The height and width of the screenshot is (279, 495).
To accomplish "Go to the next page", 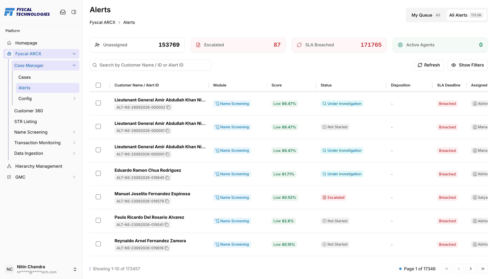I will 471,269.
